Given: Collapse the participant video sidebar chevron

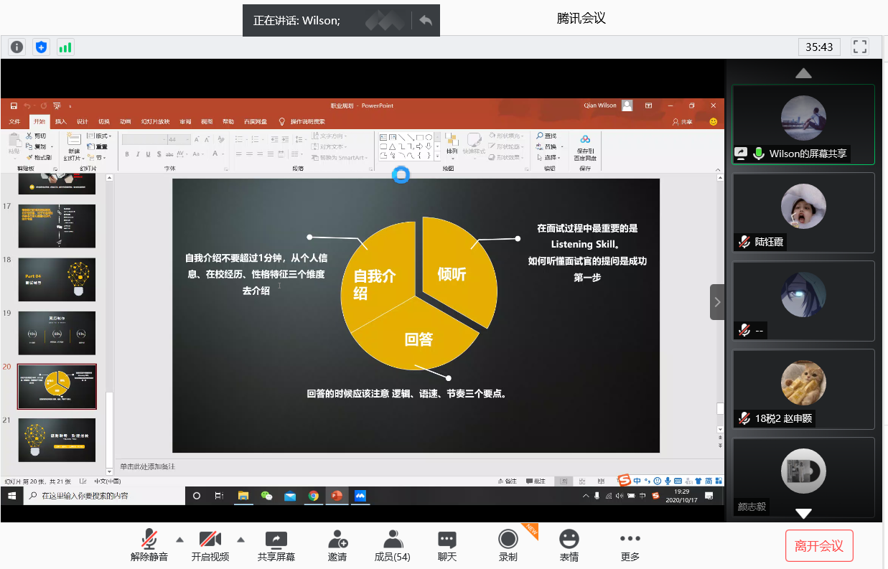Looking at the screenshot, I should (x=717, y=302).
